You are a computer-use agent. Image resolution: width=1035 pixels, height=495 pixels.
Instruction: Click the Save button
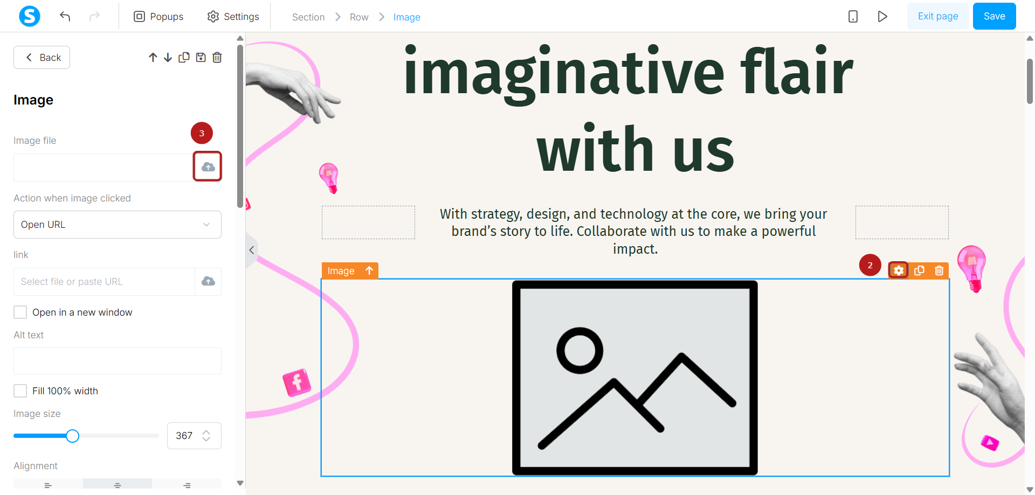pyautogui.click(x=994, y=16)
